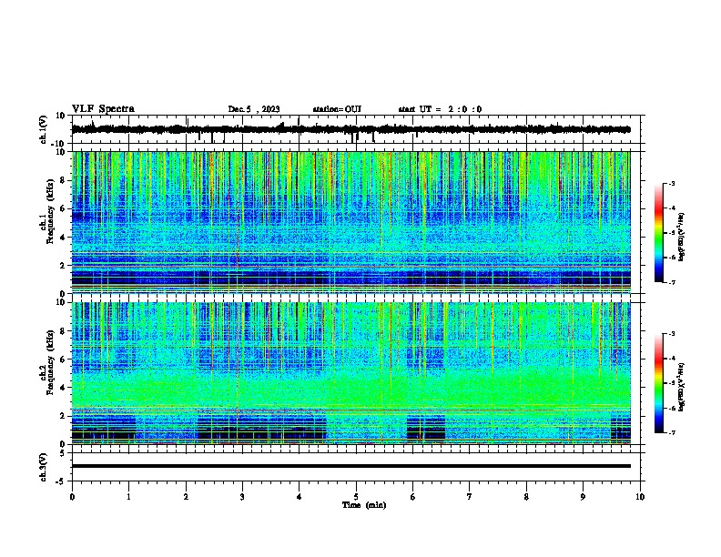721x557 pixels.
Task: Click the time axis tick label "1"
Action: tap(128, 497)
